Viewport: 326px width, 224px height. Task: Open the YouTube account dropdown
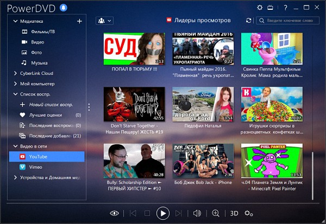tap(104, 21)
